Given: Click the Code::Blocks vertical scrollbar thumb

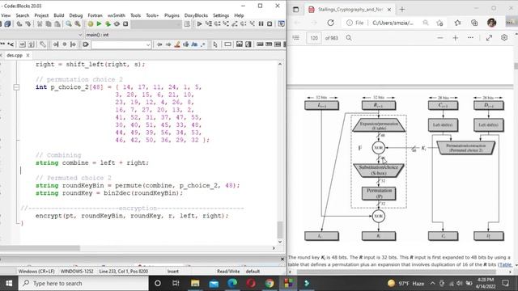Looking at the screenshot, I should 280,230.
